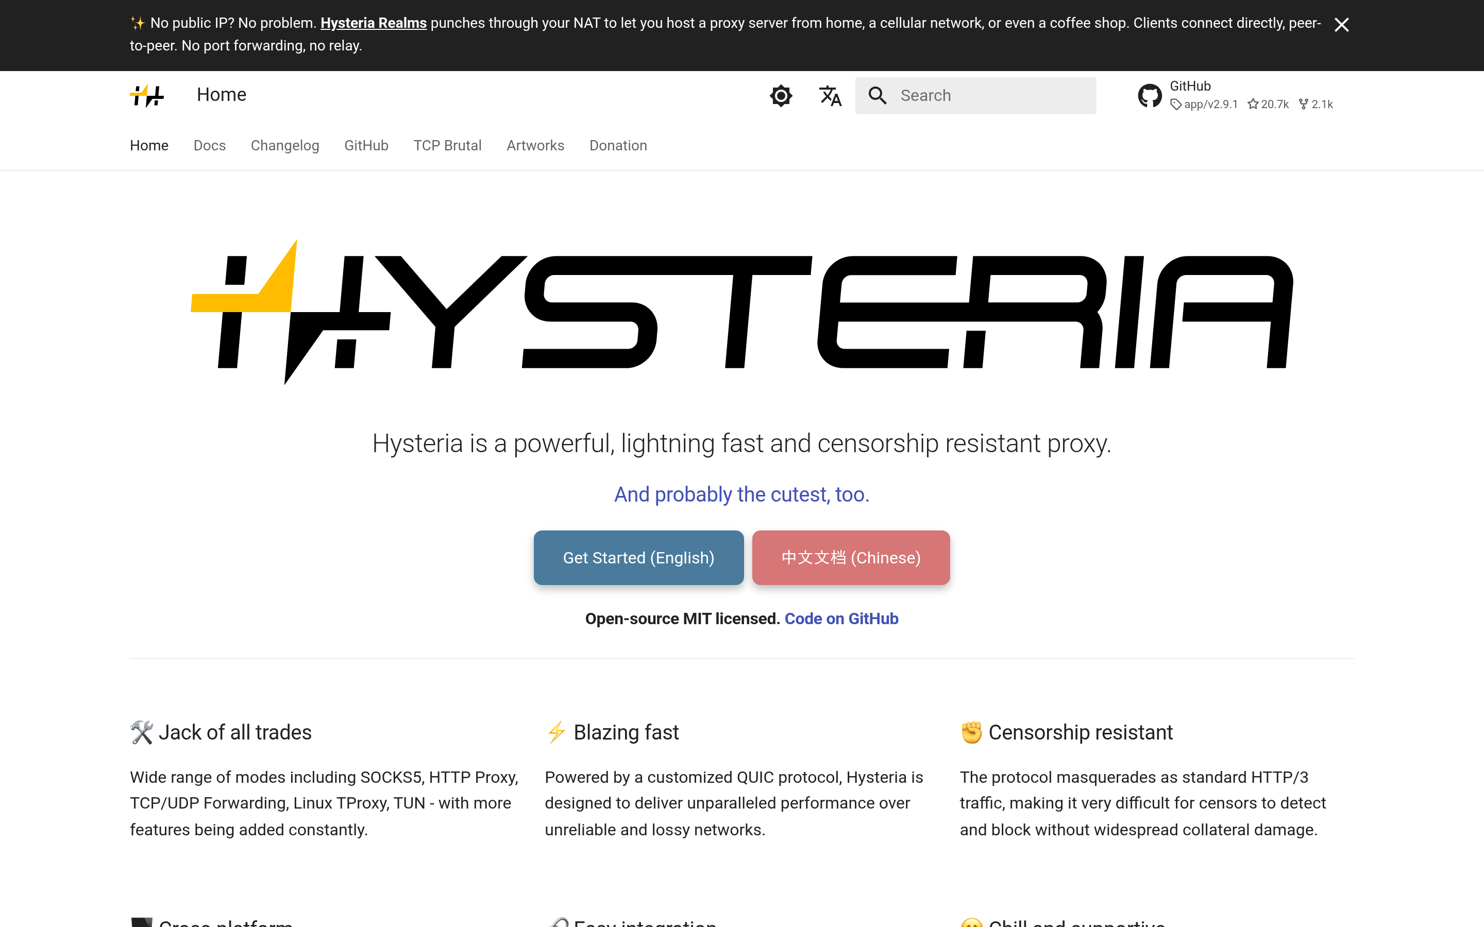1484x927 pixels.
Task: View the Artworks tab
Action: [x=535, y=146]
